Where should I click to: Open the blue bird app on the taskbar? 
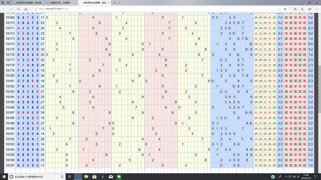[x=102, y=177]
